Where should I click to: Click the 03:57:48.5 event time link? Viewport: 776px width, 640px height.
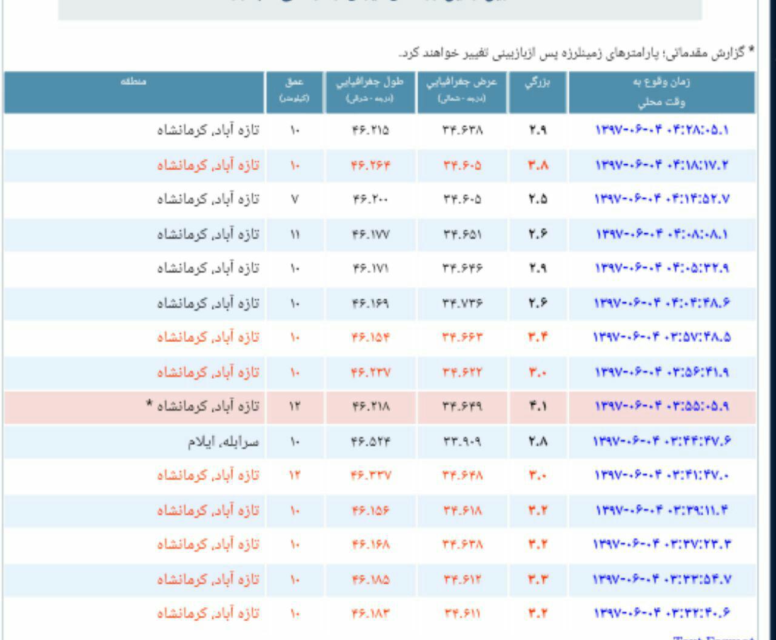click(x=661, y=338)
